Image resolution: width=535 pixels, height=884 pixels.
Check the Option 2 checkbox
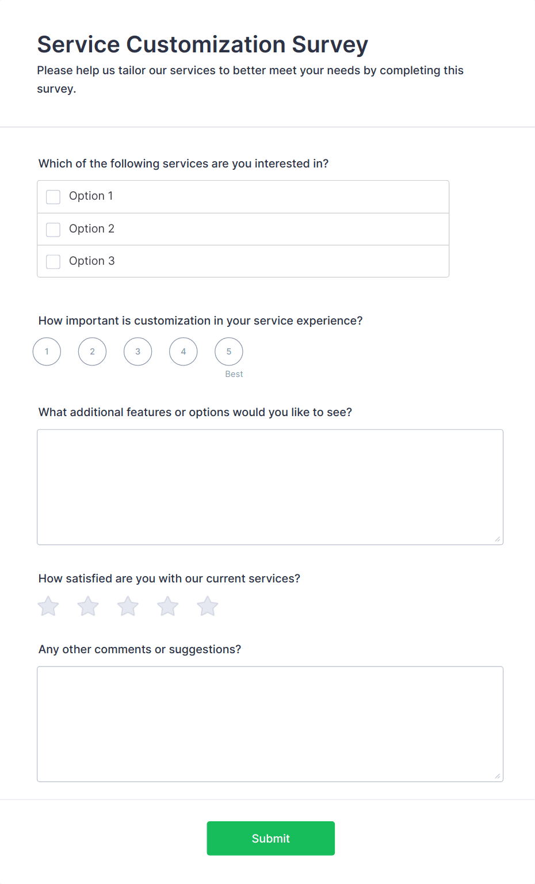click(52, 229)
